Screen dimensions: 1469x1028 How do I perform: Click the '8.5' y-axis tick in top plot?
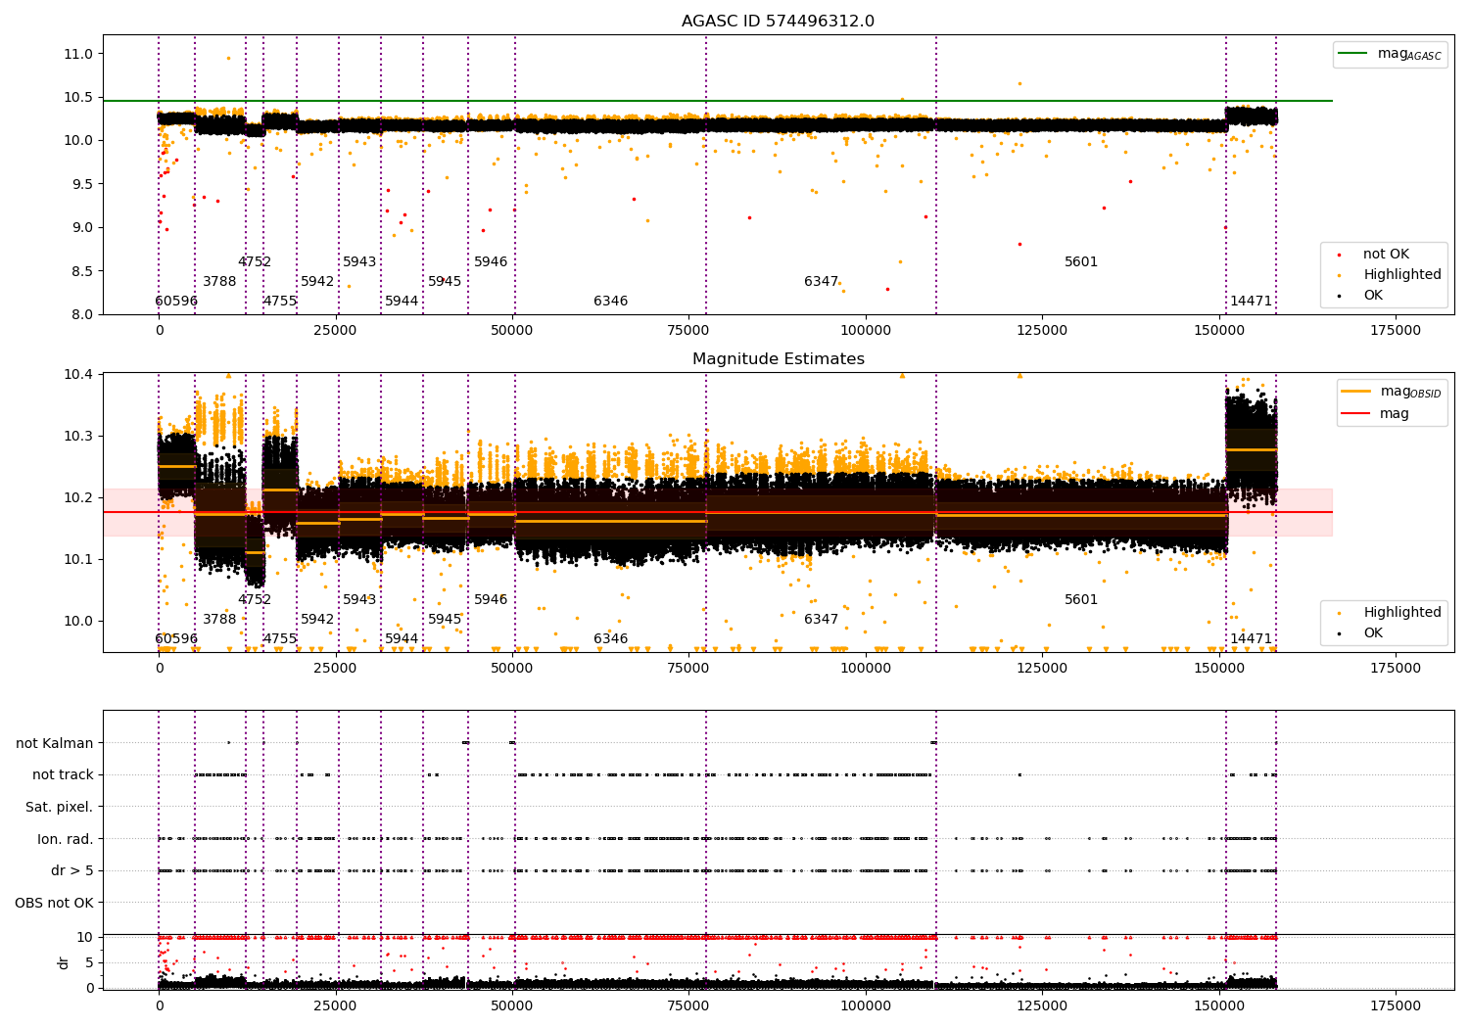coord(82,271)
